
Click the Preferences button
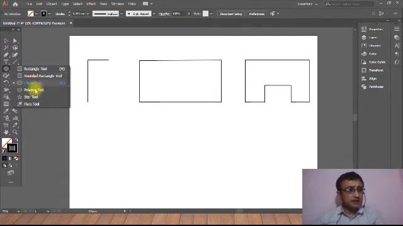coord(256,14)
